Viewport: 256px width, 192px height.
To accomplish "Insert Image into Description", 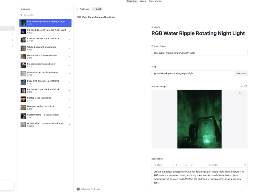I will [214, 165].
